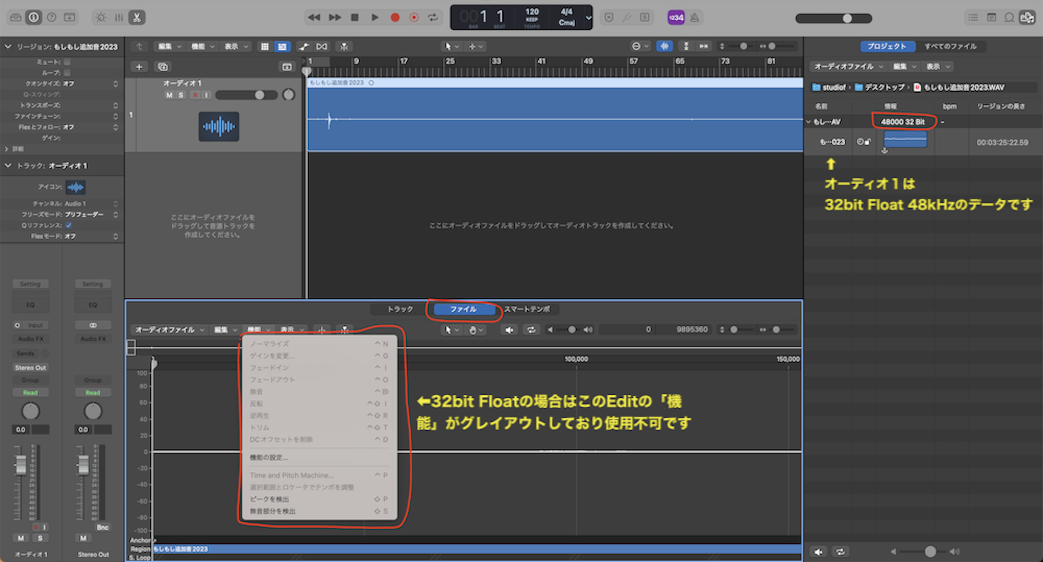Screen dimensions: 1043x562
Task: Toggle the count-in 1234 button
Action: click(676, 18)
